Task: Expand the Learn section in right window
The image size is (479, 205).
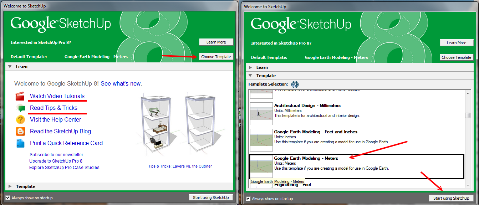Action: click(x=250, y=67)
